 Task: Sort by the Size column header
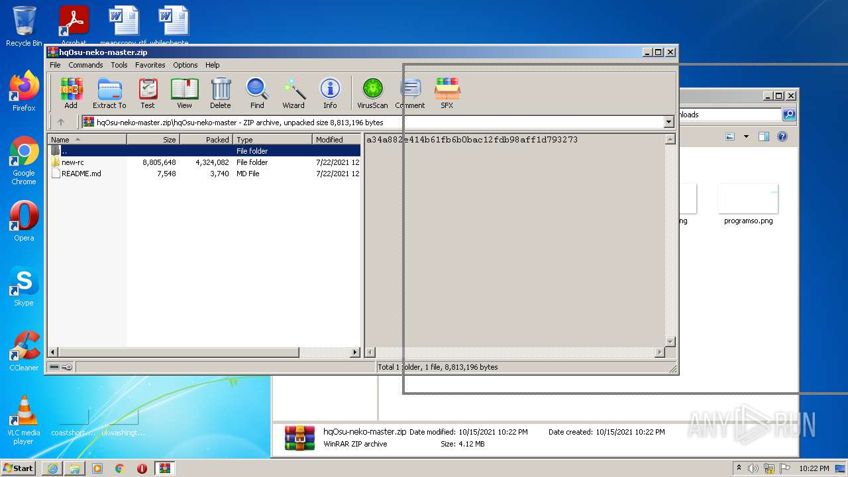coord(153,139)
